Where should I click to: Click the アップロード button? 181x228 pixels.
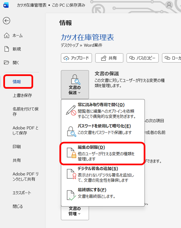click(76, 58)
